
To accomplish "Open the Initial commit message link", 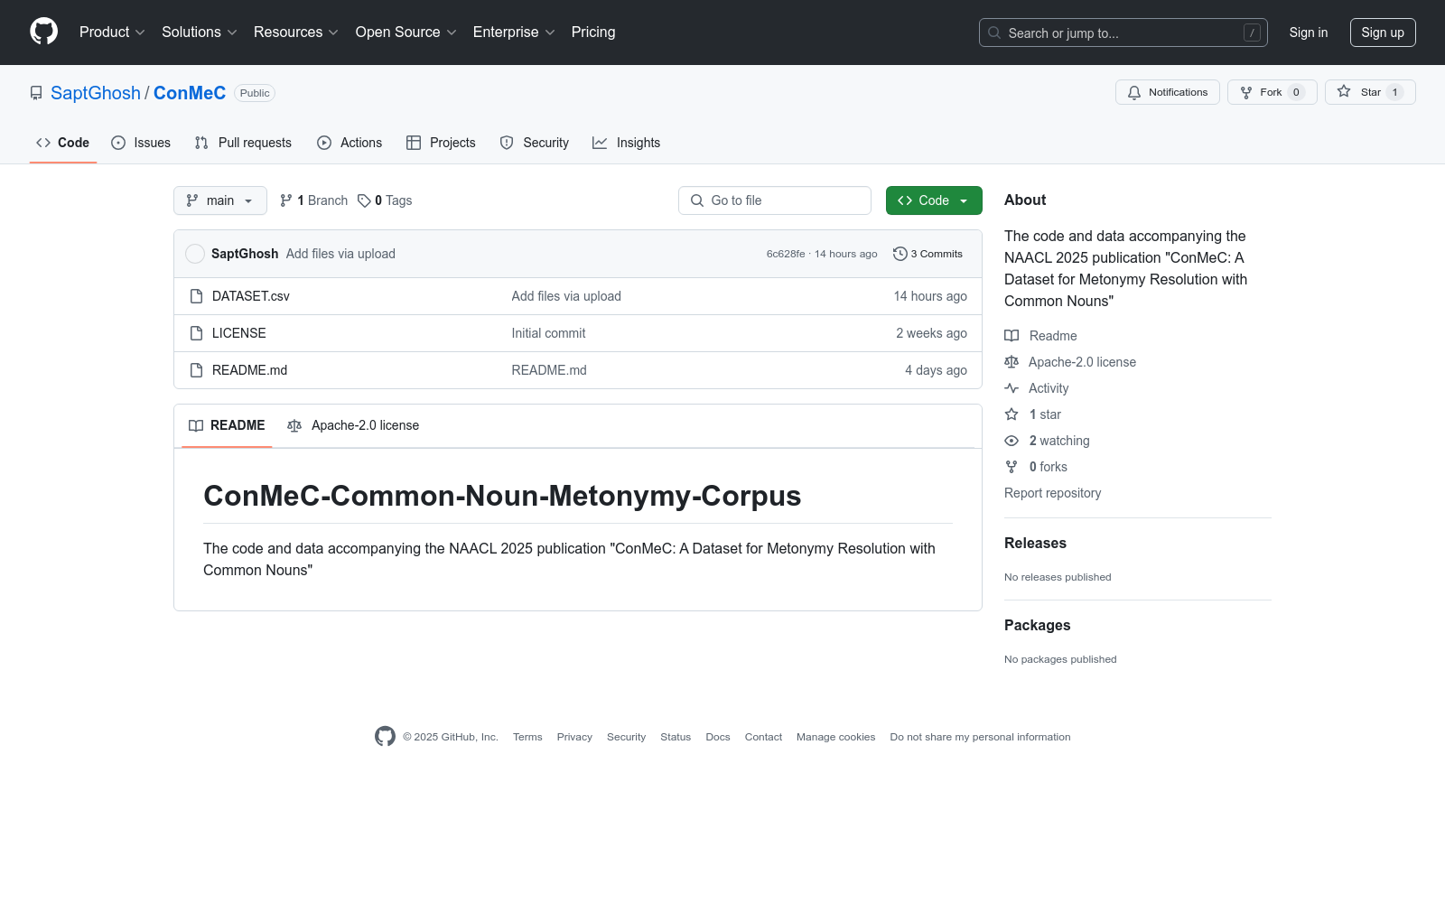I will pyautogui.click(x=548, y=333).
